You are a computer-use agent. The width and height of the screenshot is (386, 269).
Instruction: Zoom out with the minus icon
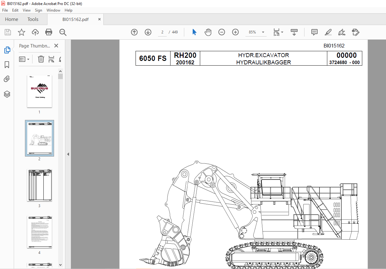pyautogui.click(x=222, y=32)
